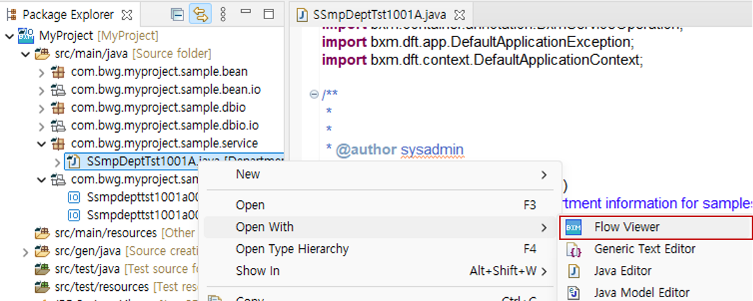
Task: Select the Package Explorer tab
Action: (x=68, y=15)
